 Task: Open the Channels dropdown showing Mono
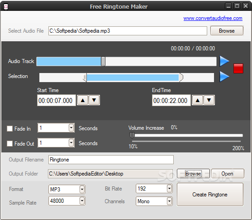pos(169,201)
